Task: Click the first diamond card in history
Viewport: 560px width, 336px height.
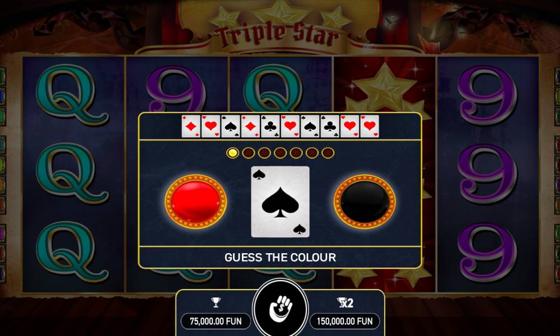Action: (x=191, y=127)
